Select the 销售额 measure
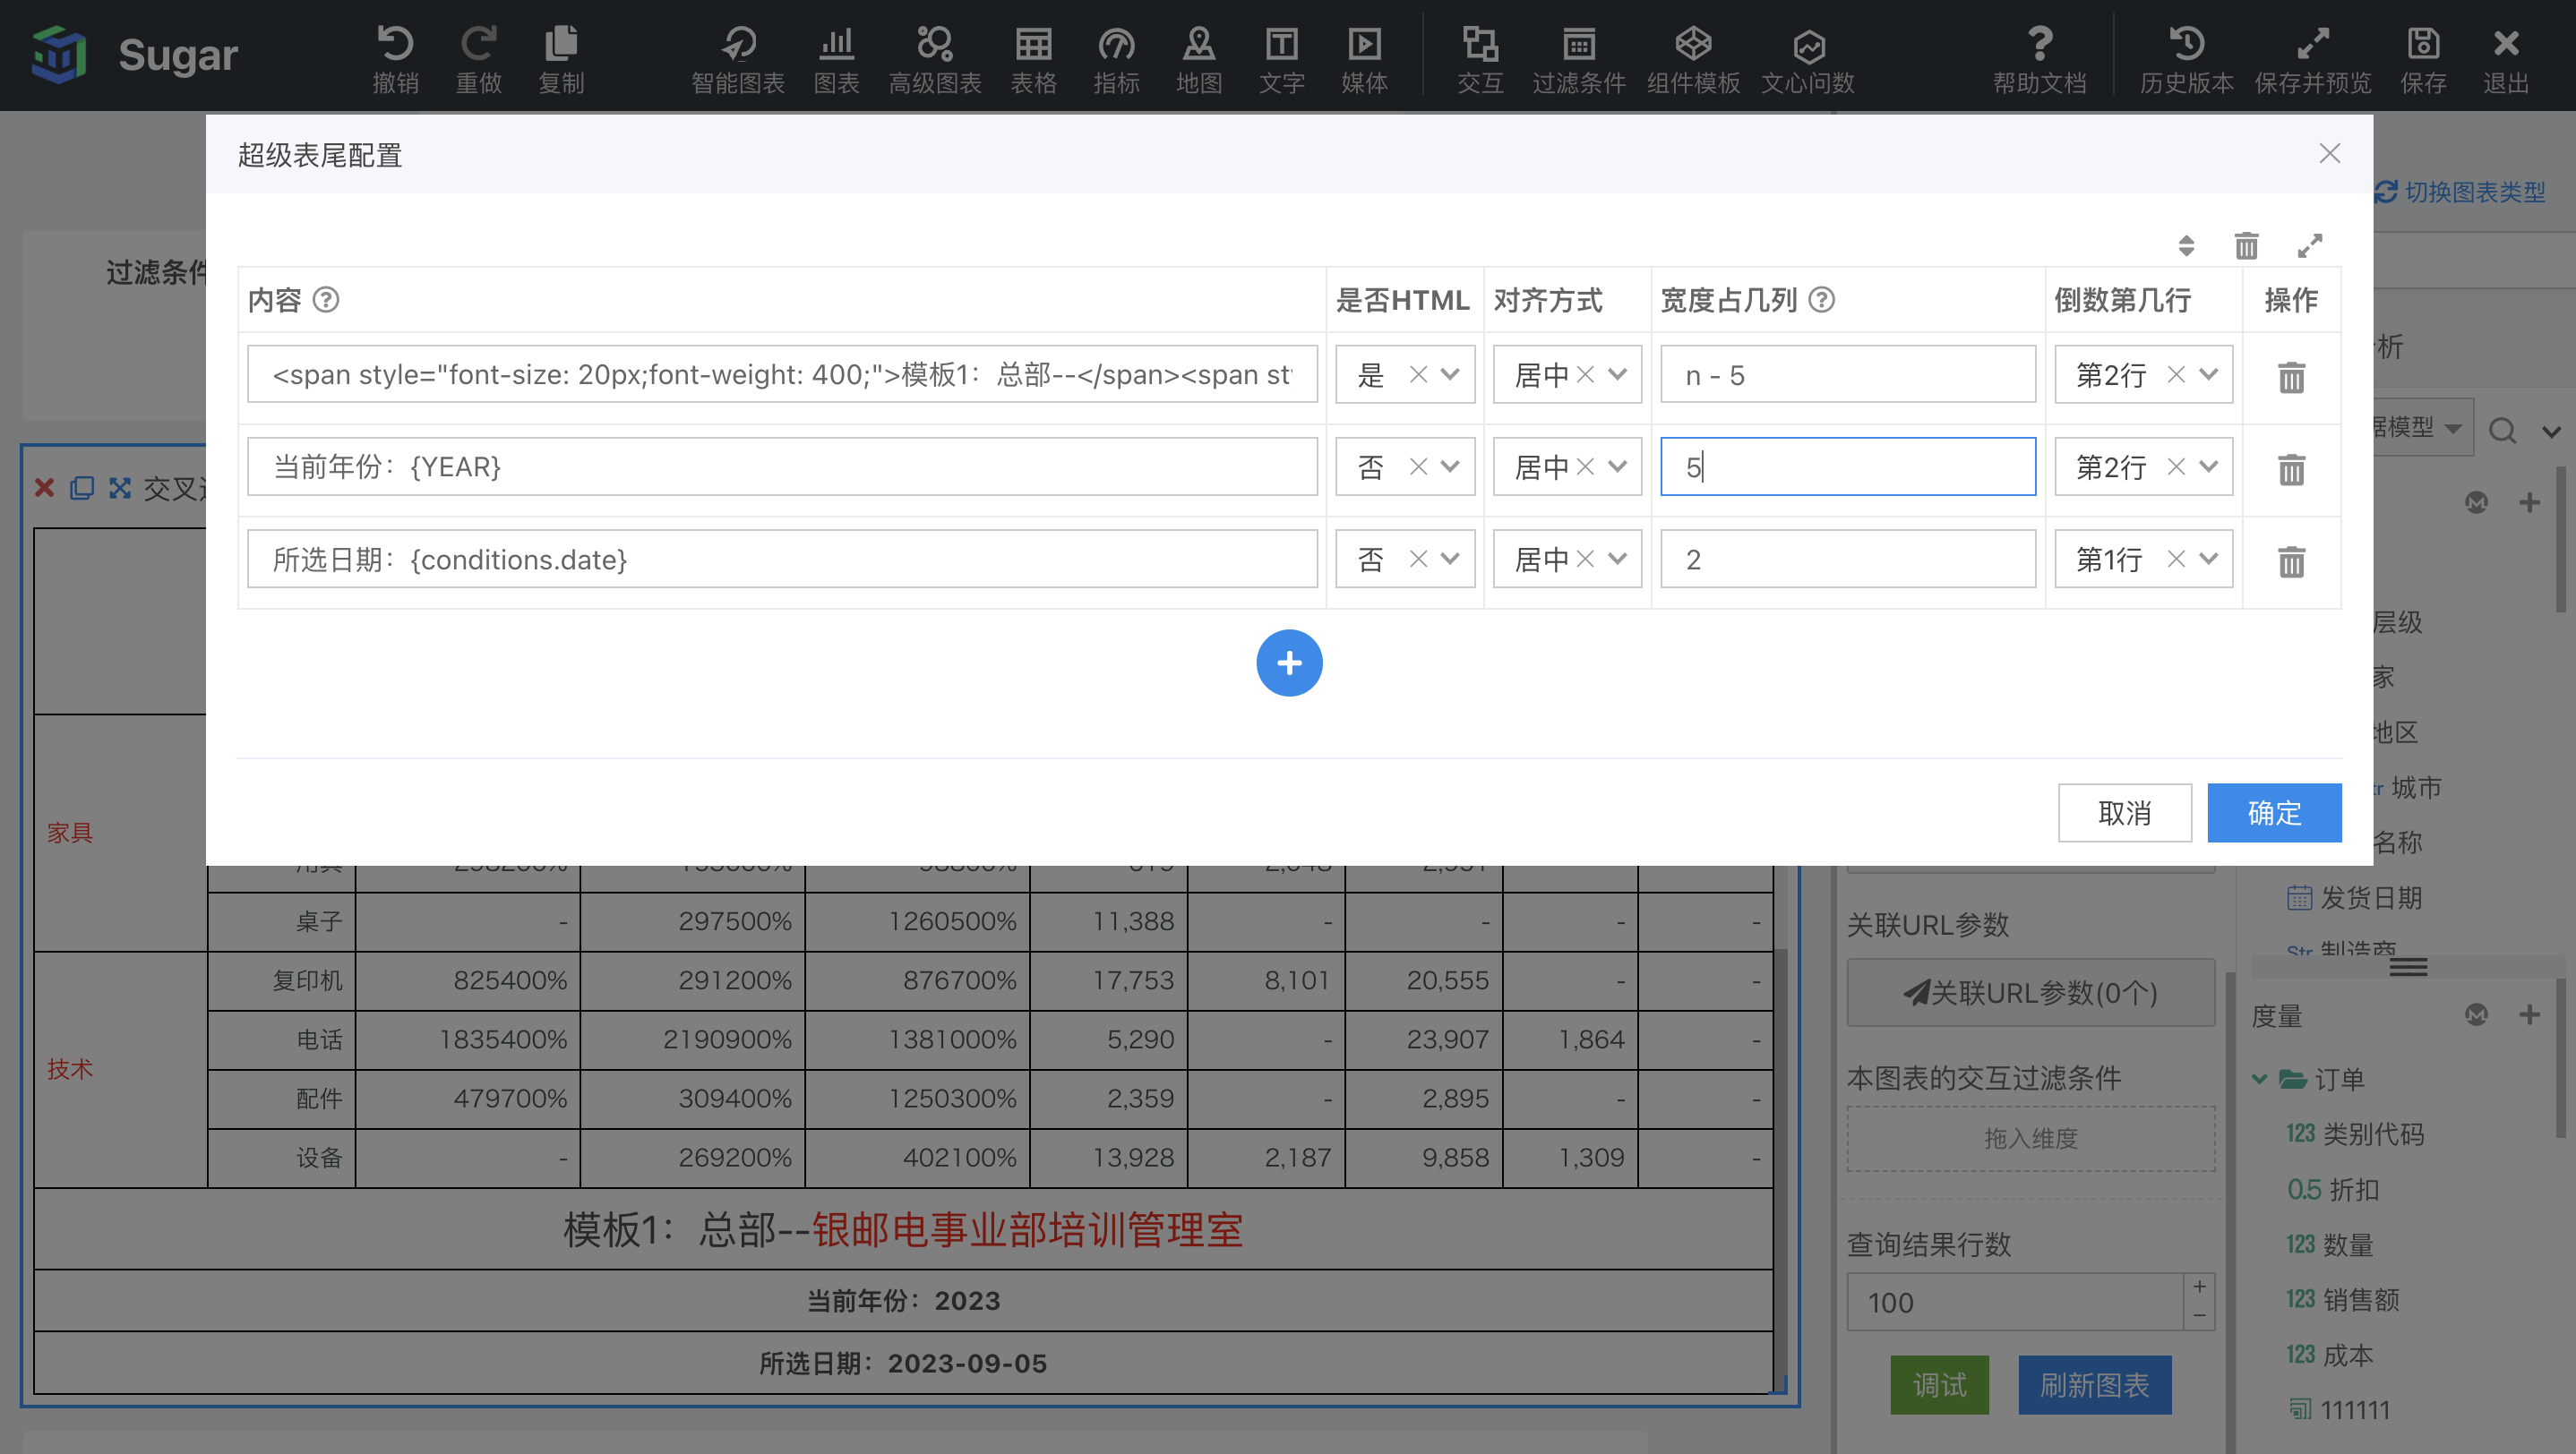The width and height of the screenshot is (2576, 1454). pos(2342,1299)
